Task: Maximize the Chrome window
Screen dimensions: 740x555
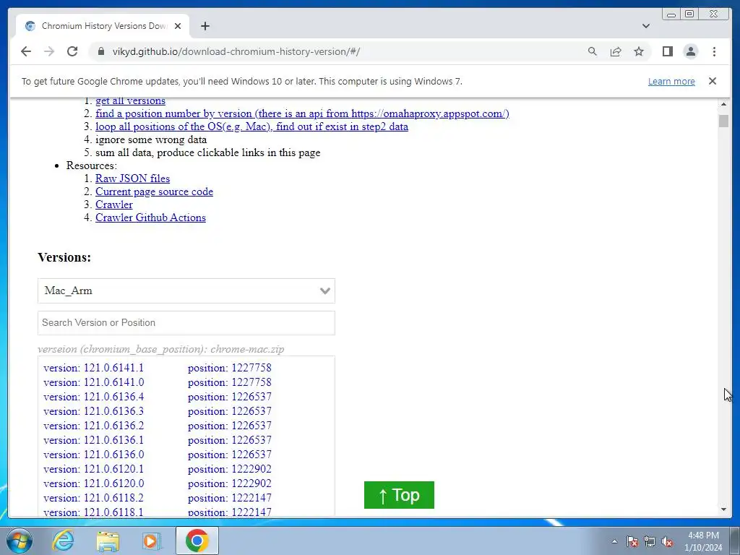Action: 689,14
